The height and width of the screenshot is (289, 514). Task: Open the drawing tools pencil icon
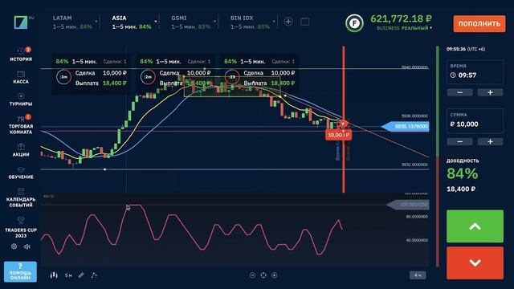81,275
